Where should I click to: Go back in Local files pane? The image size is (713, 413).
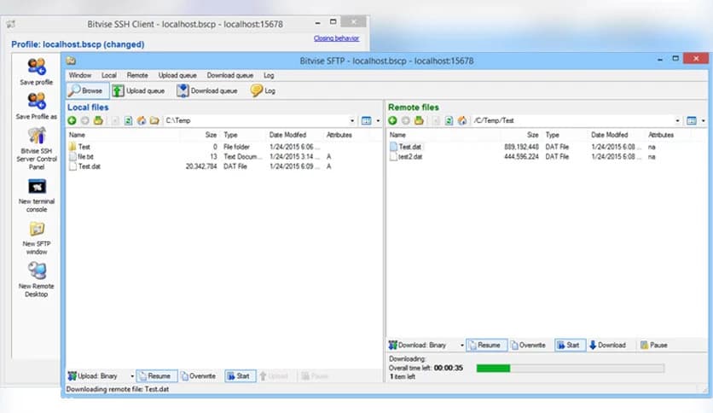tap(72, 120)
